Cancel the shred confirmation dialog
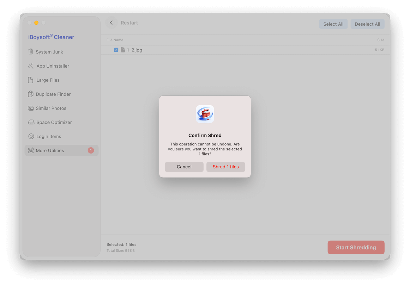Image resolution: width=410 pixels, height=286 pixels. [x=184, y=167]
